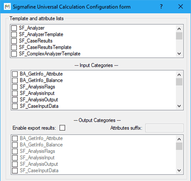
Task: Select the SF_ComplexAnalyzerTemplate text row
Action: click(x=50, y=54)
